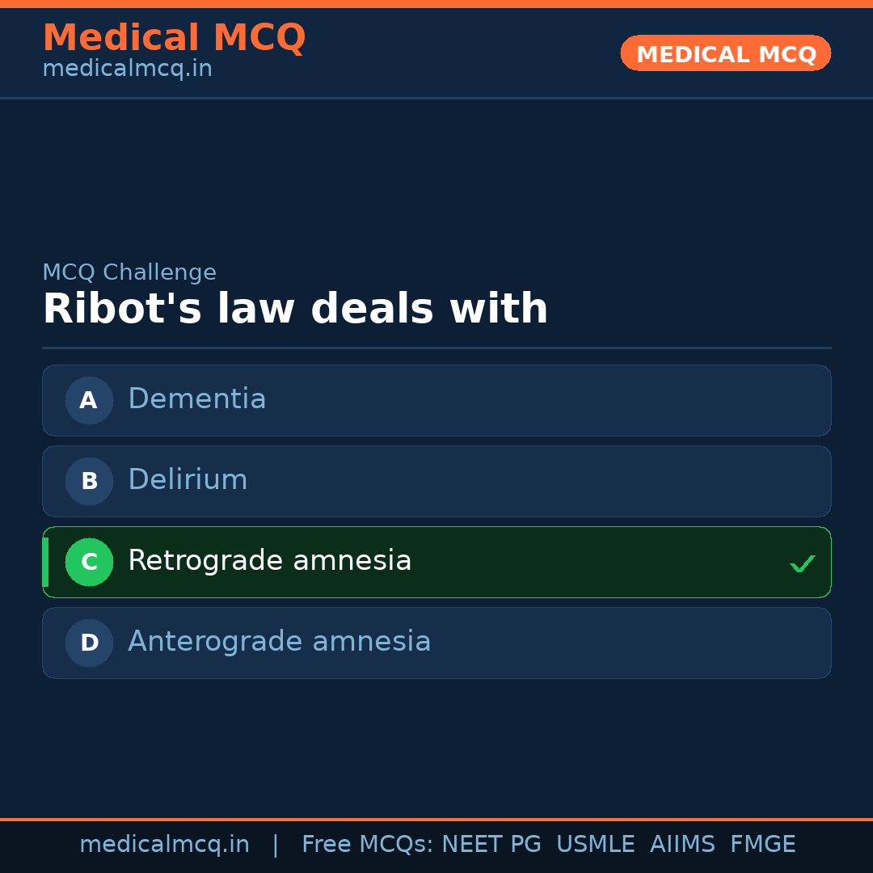
Task: Click the Ribot's law question heading
Action: click(295, 310)
